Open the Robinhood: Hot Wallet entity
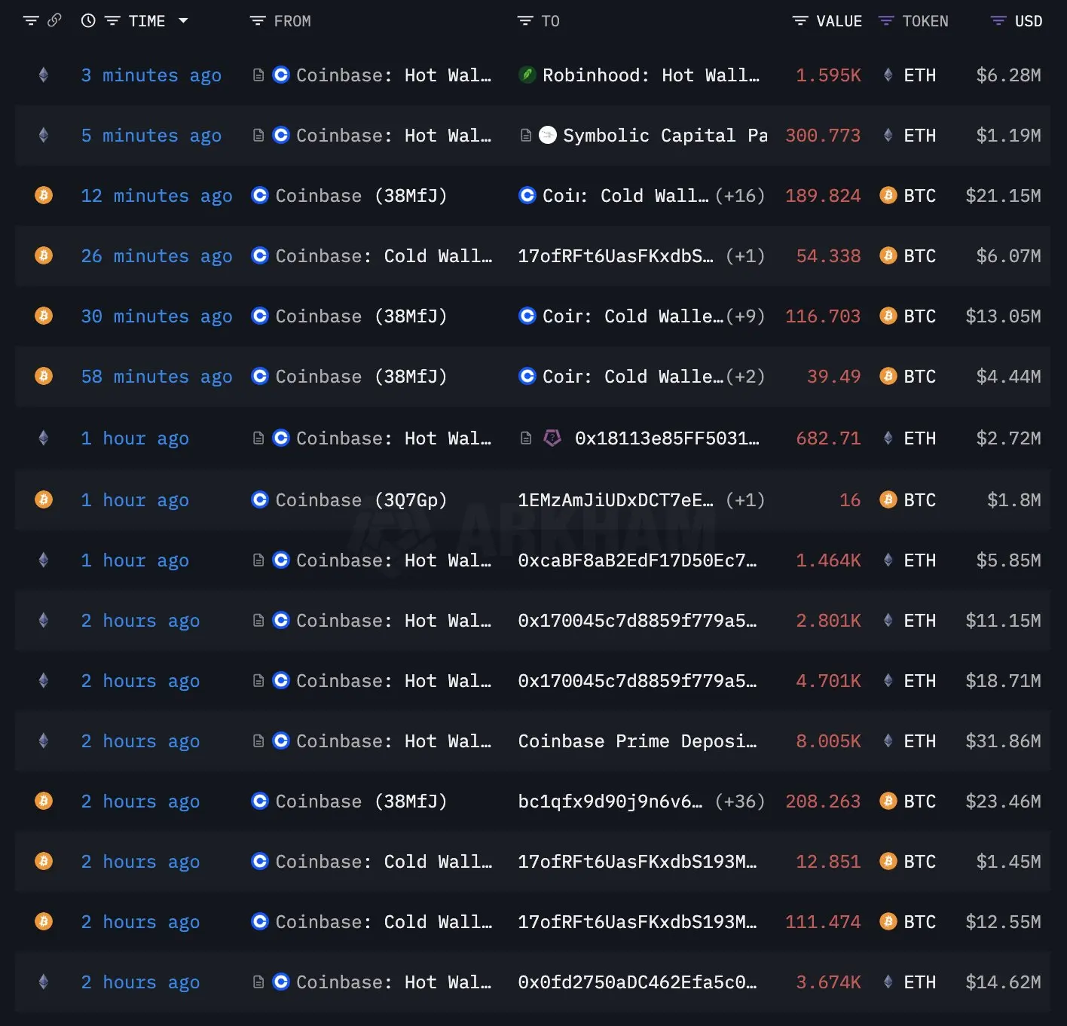The height and width of the screenshot is (1026, 1067). (x=651, y=75)
